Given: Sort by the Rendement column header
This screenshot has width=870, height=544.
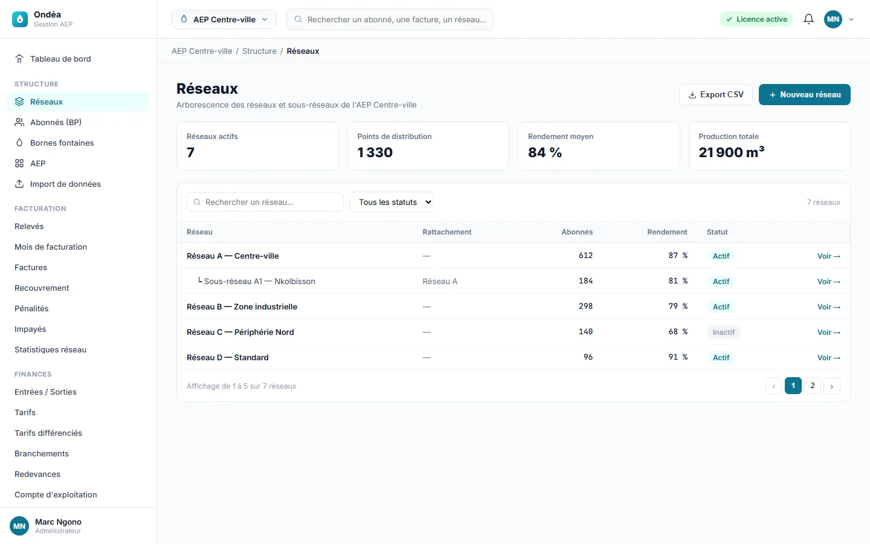Looking at the screenshot, I should 667,232.
